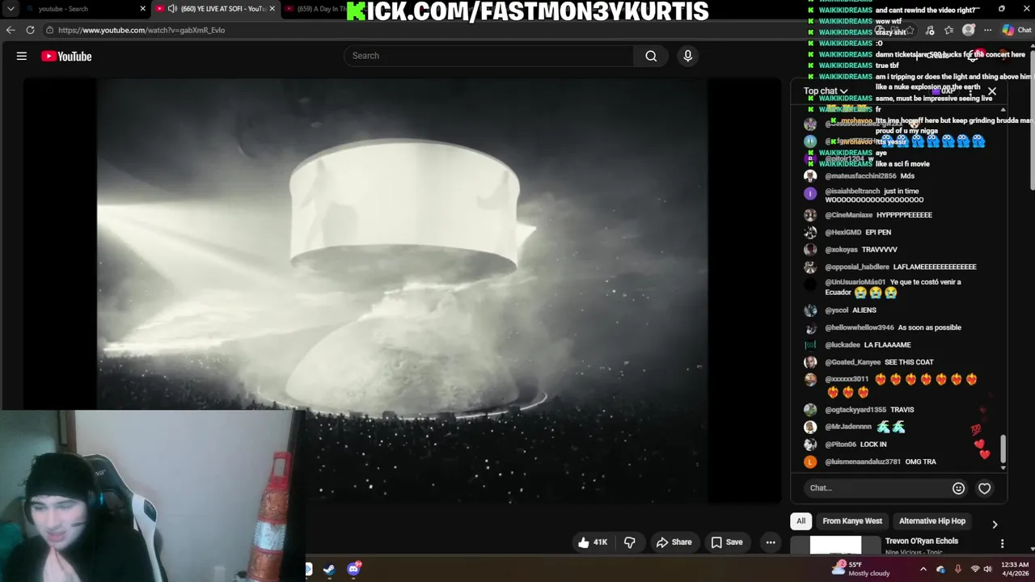
Task: Open options for Trevon O'Ryan Echols video
Action: (x=1002, y=544)
